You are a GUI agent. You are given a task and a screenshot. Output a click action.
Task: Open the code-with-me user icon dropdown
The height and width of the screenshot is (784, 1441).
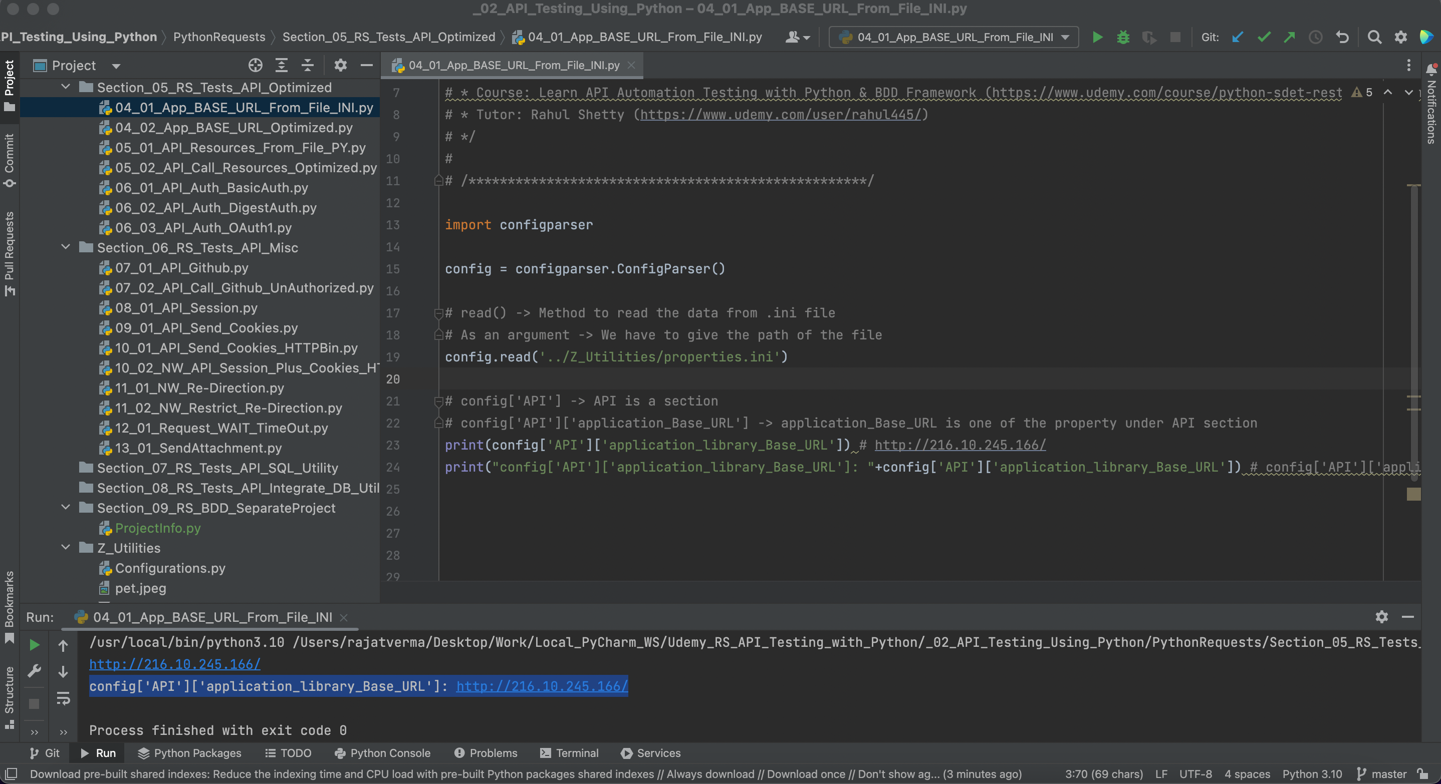[798, 37]
